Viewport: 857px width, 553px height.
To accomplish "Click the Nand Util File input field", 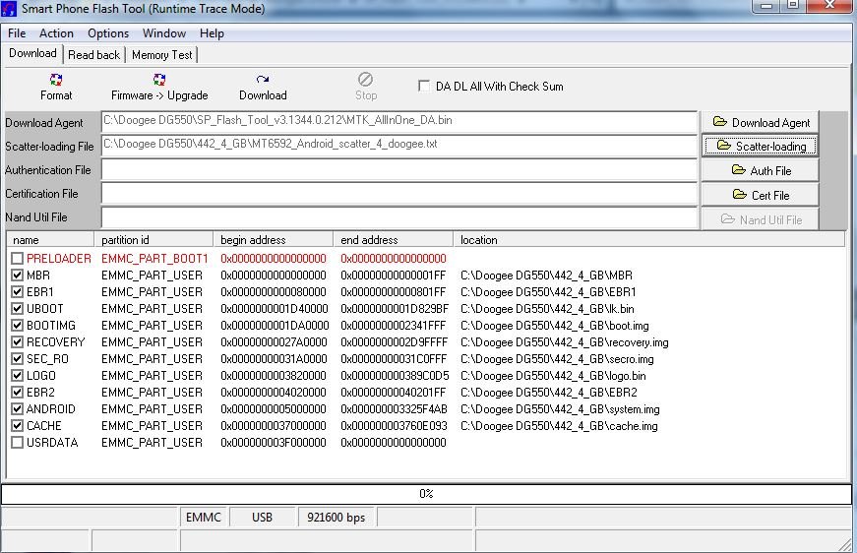I will (x=399, y=216).
